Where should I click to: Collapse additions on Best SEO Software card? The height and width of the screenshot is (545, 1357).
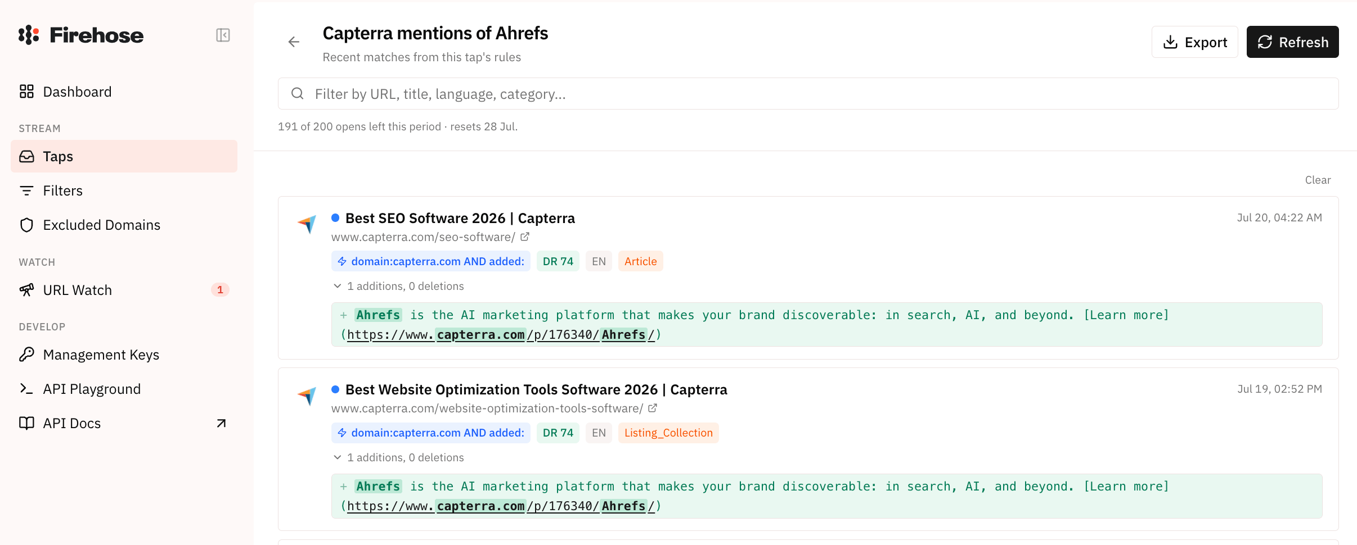point(399,286)
